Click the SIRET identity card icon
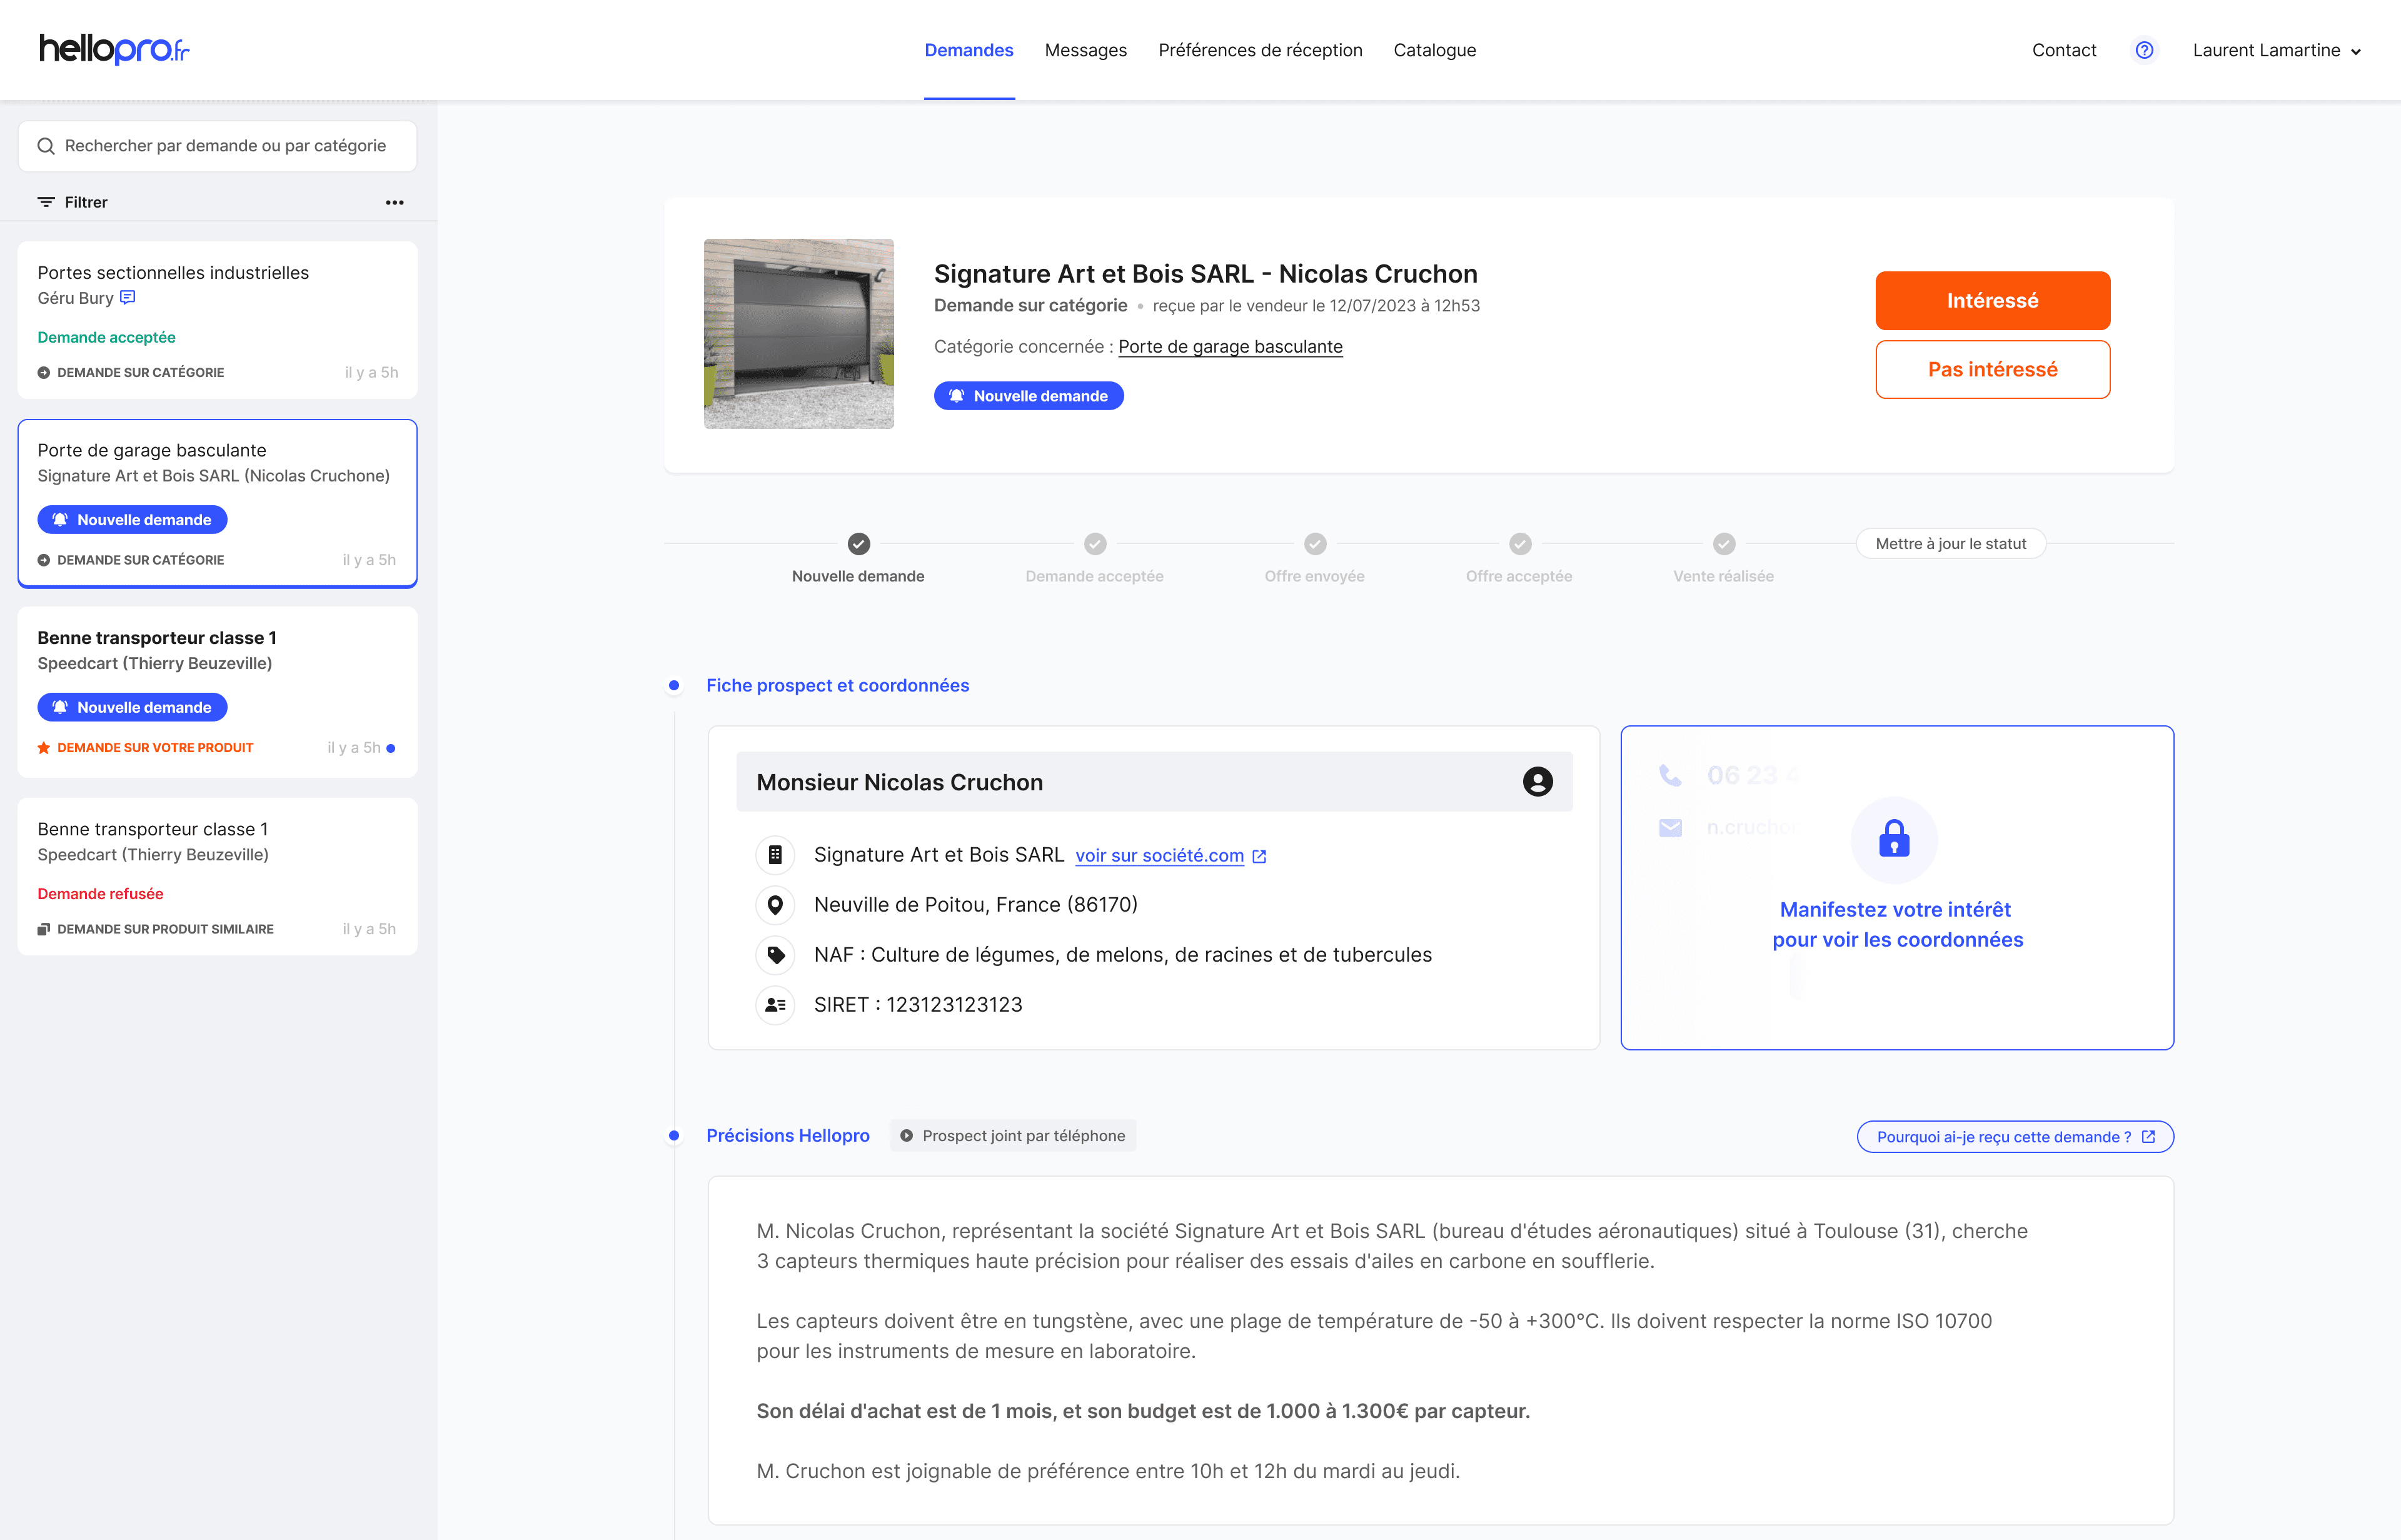Viewport: 2401px width, 1540px height. 775,1005
